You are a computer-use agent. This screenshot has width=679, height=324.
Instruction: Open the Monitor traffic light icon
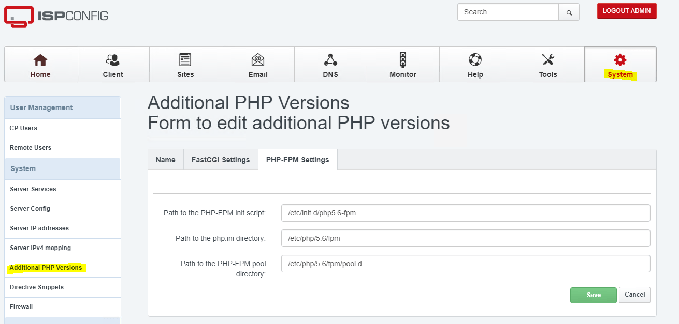[403, 60]
